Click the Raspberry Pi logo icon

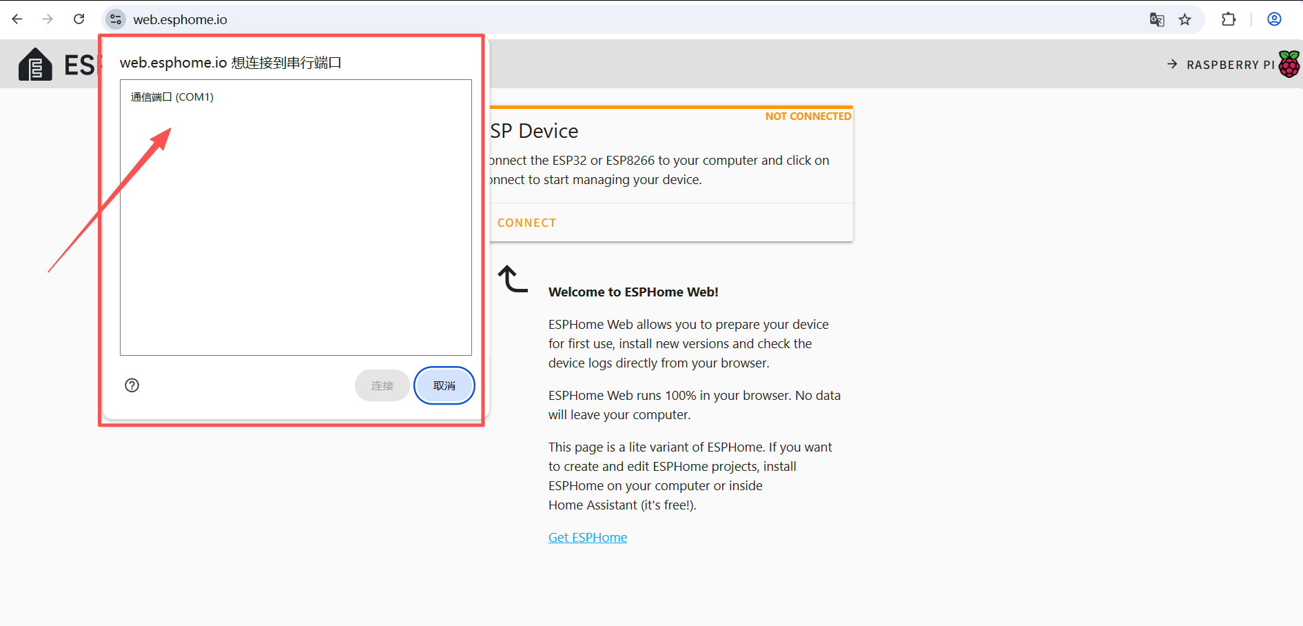point(1289,64)
